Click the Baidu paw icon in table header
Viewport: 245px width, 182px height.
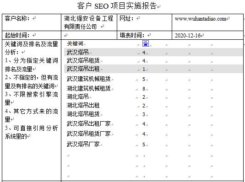tap(146, 43)
